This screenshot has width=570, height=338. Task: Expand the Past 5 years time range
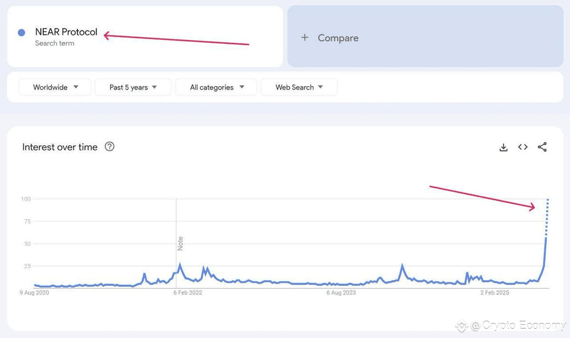[133, 87]
